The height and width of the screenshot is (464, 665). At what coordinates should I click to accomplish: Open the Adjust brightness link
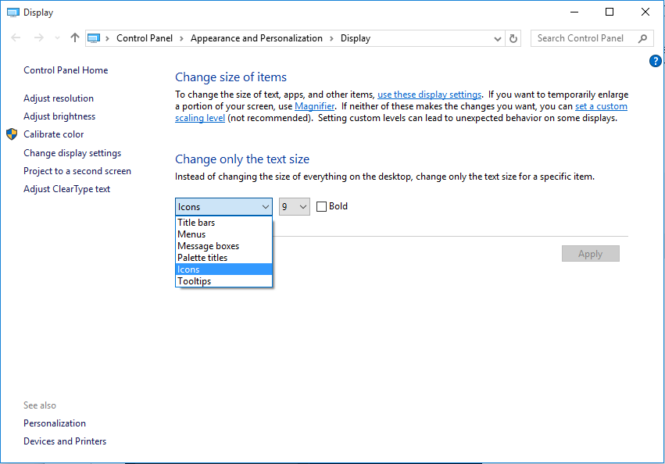[x=59, y=116]
